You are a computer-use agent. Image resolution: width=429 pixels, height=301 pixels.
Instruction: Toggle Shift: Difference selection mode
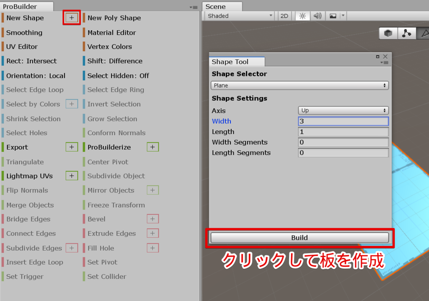coord(115,61)
